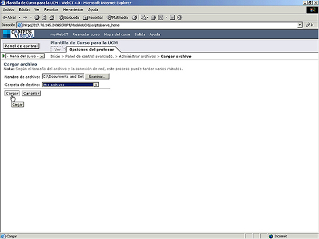Viewport: 319px width, 239px height.
Task: Stop page loading with the Stop icon
Action: click(x=37, y=17)
